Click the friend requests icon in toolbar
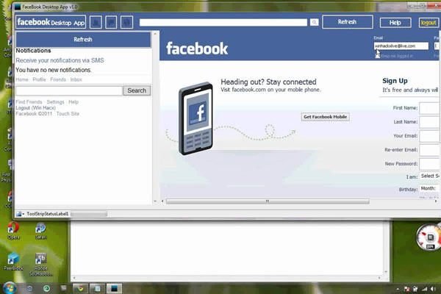 click(96, 22)
